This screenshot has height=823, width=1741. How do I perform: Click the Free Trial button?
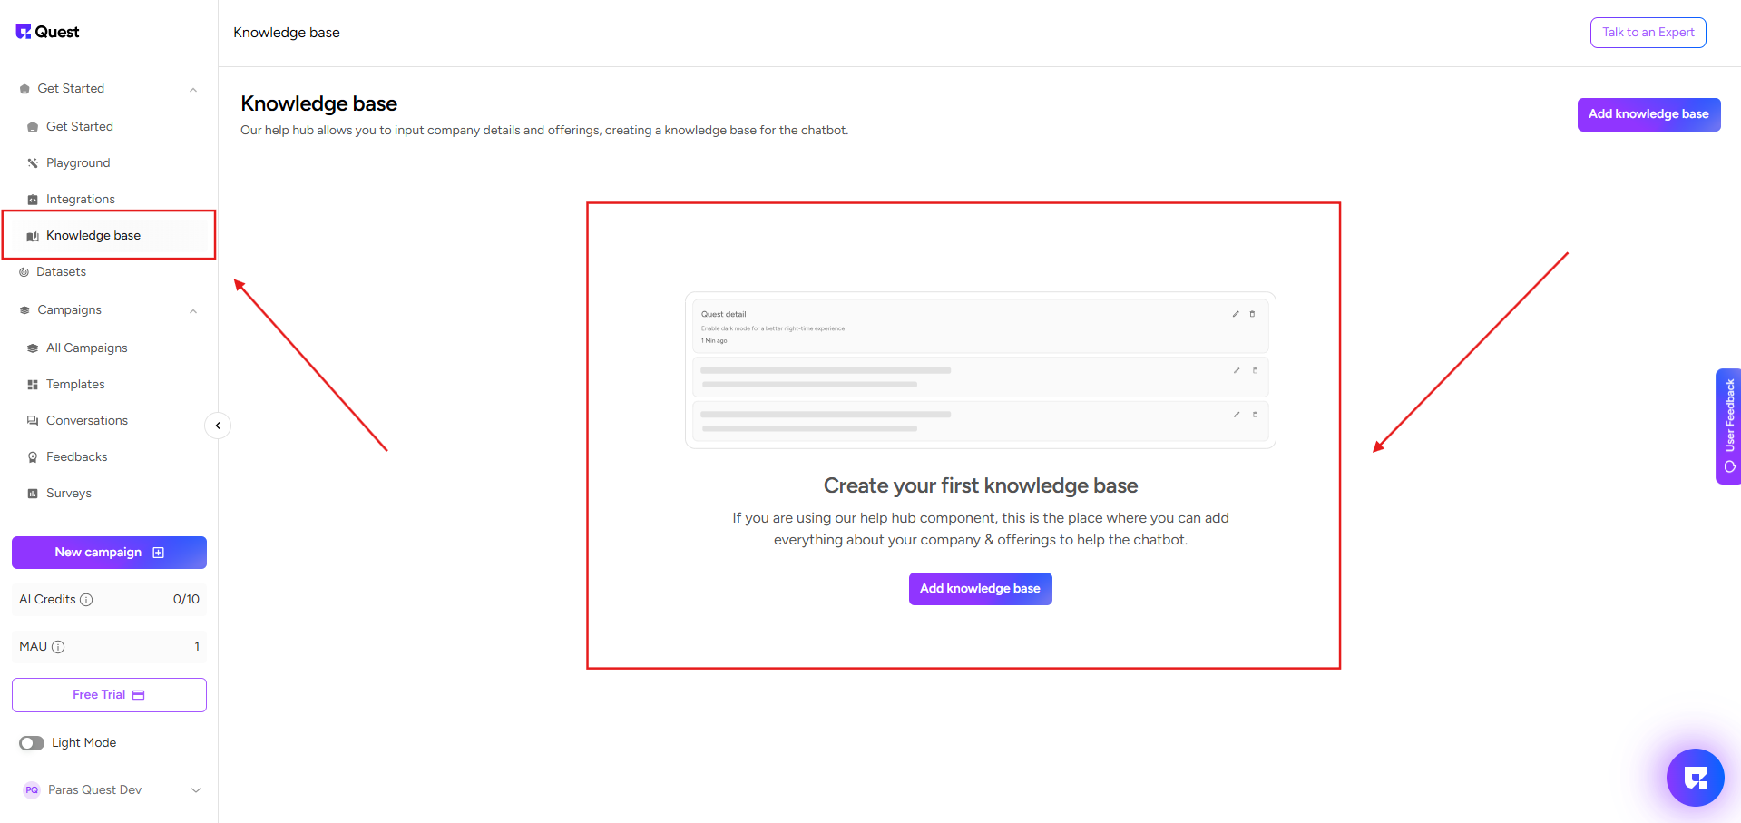(109, 695)
